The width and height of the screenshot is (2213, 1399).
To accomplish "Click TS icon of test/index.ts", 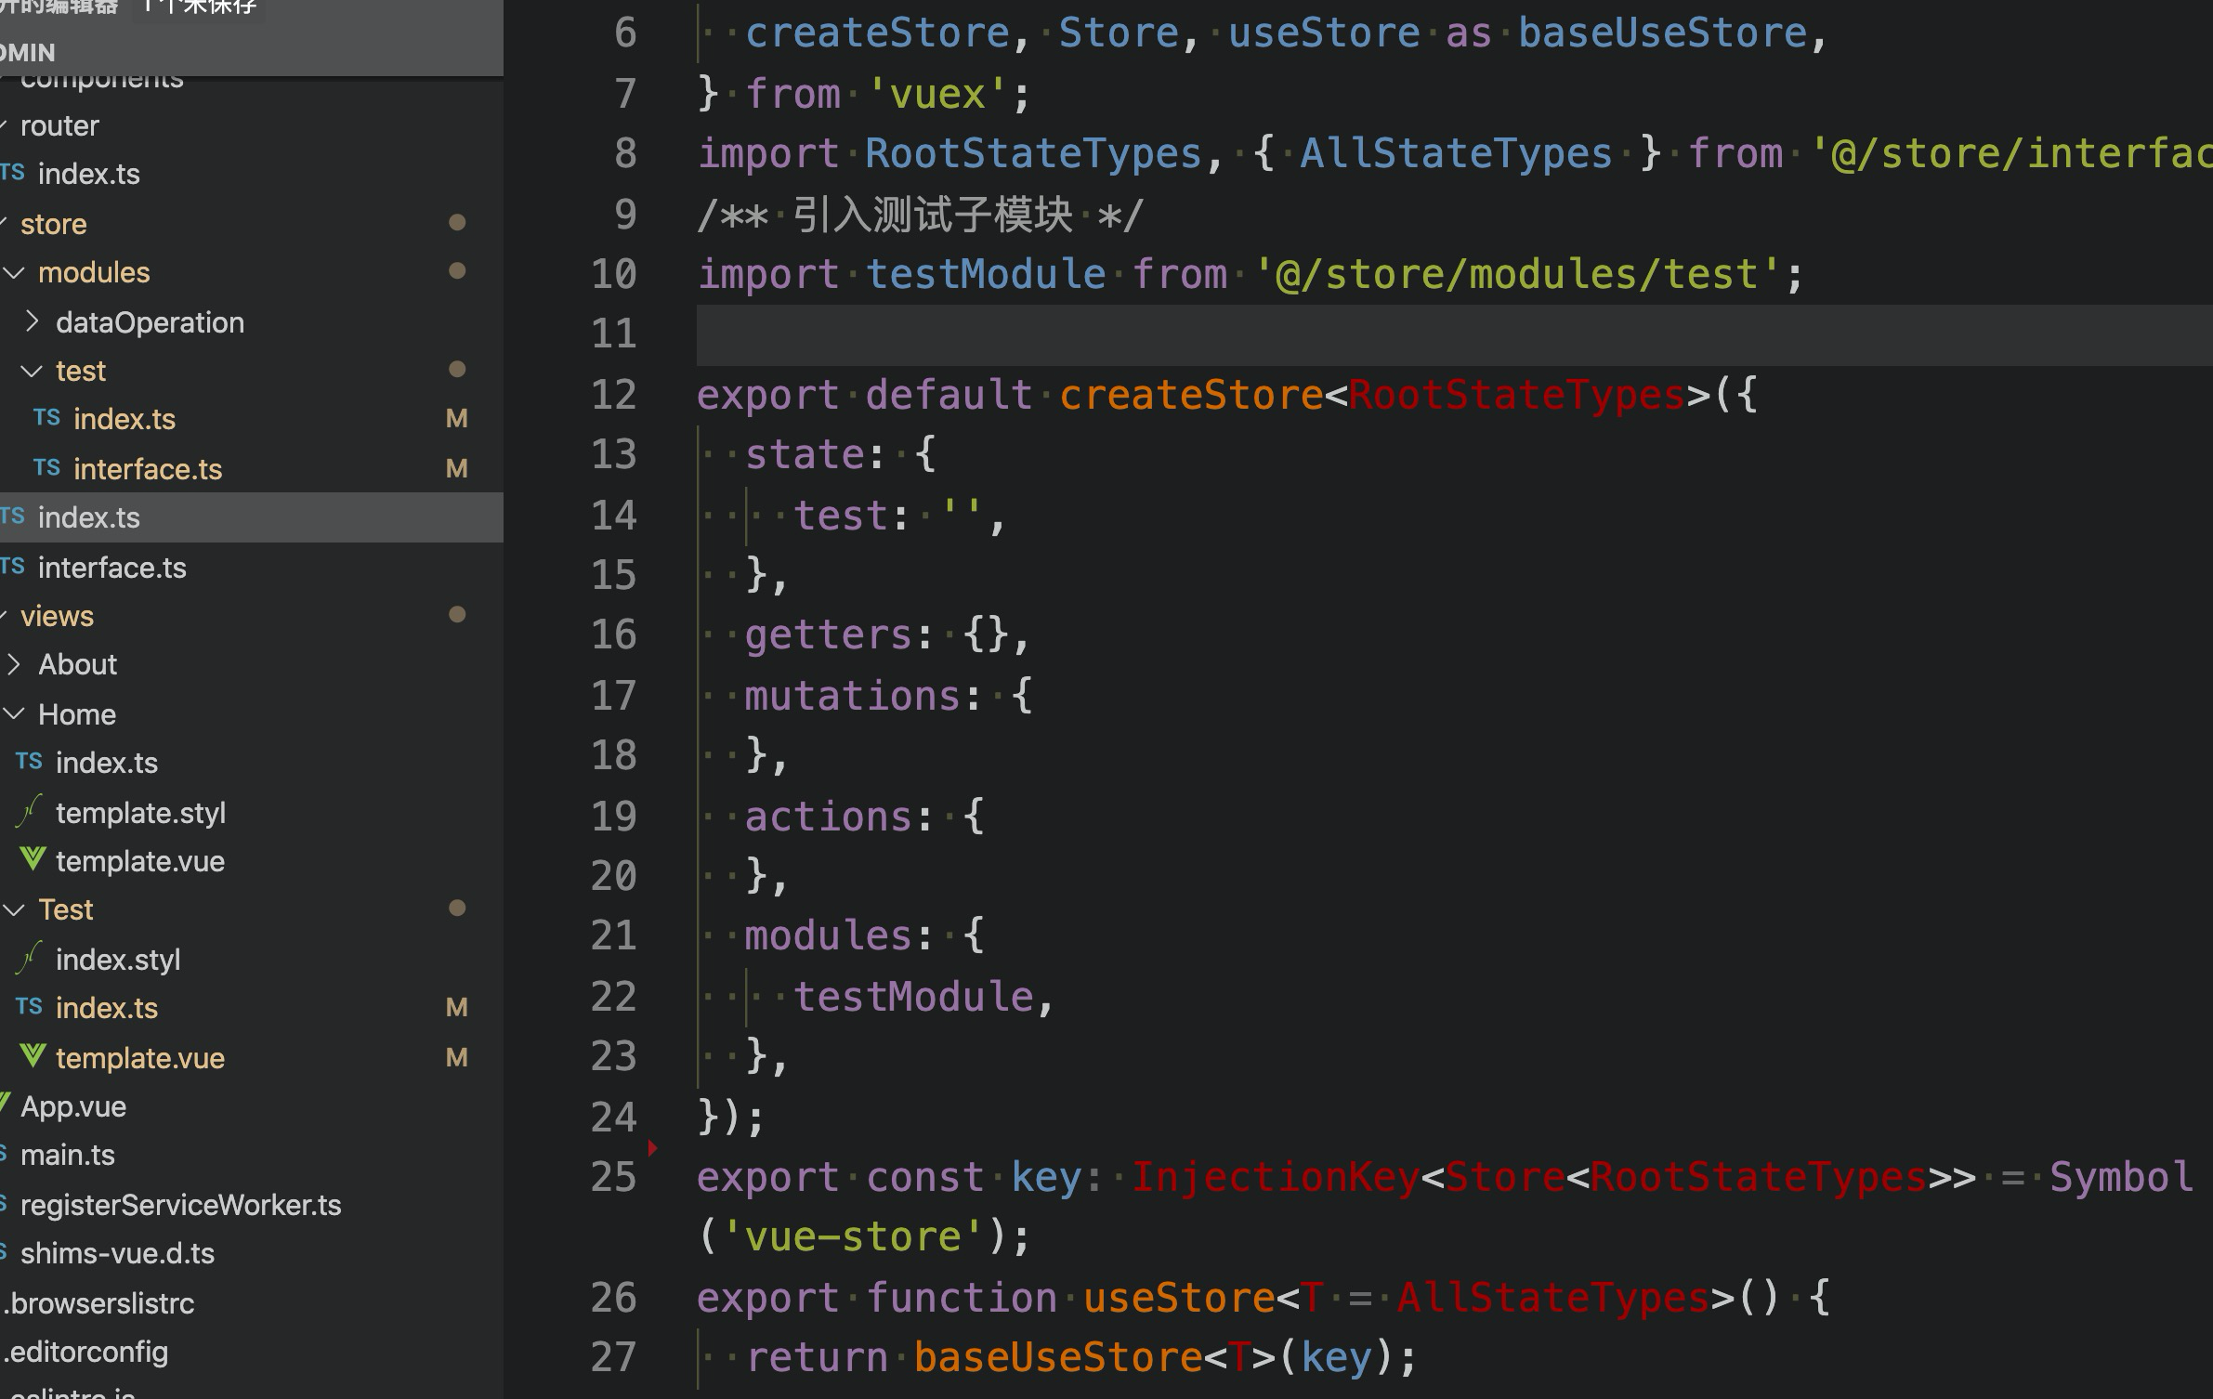I will tap(46, 418).
